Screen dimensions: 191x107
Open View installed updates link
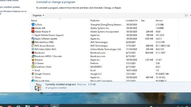coord(10,7)
